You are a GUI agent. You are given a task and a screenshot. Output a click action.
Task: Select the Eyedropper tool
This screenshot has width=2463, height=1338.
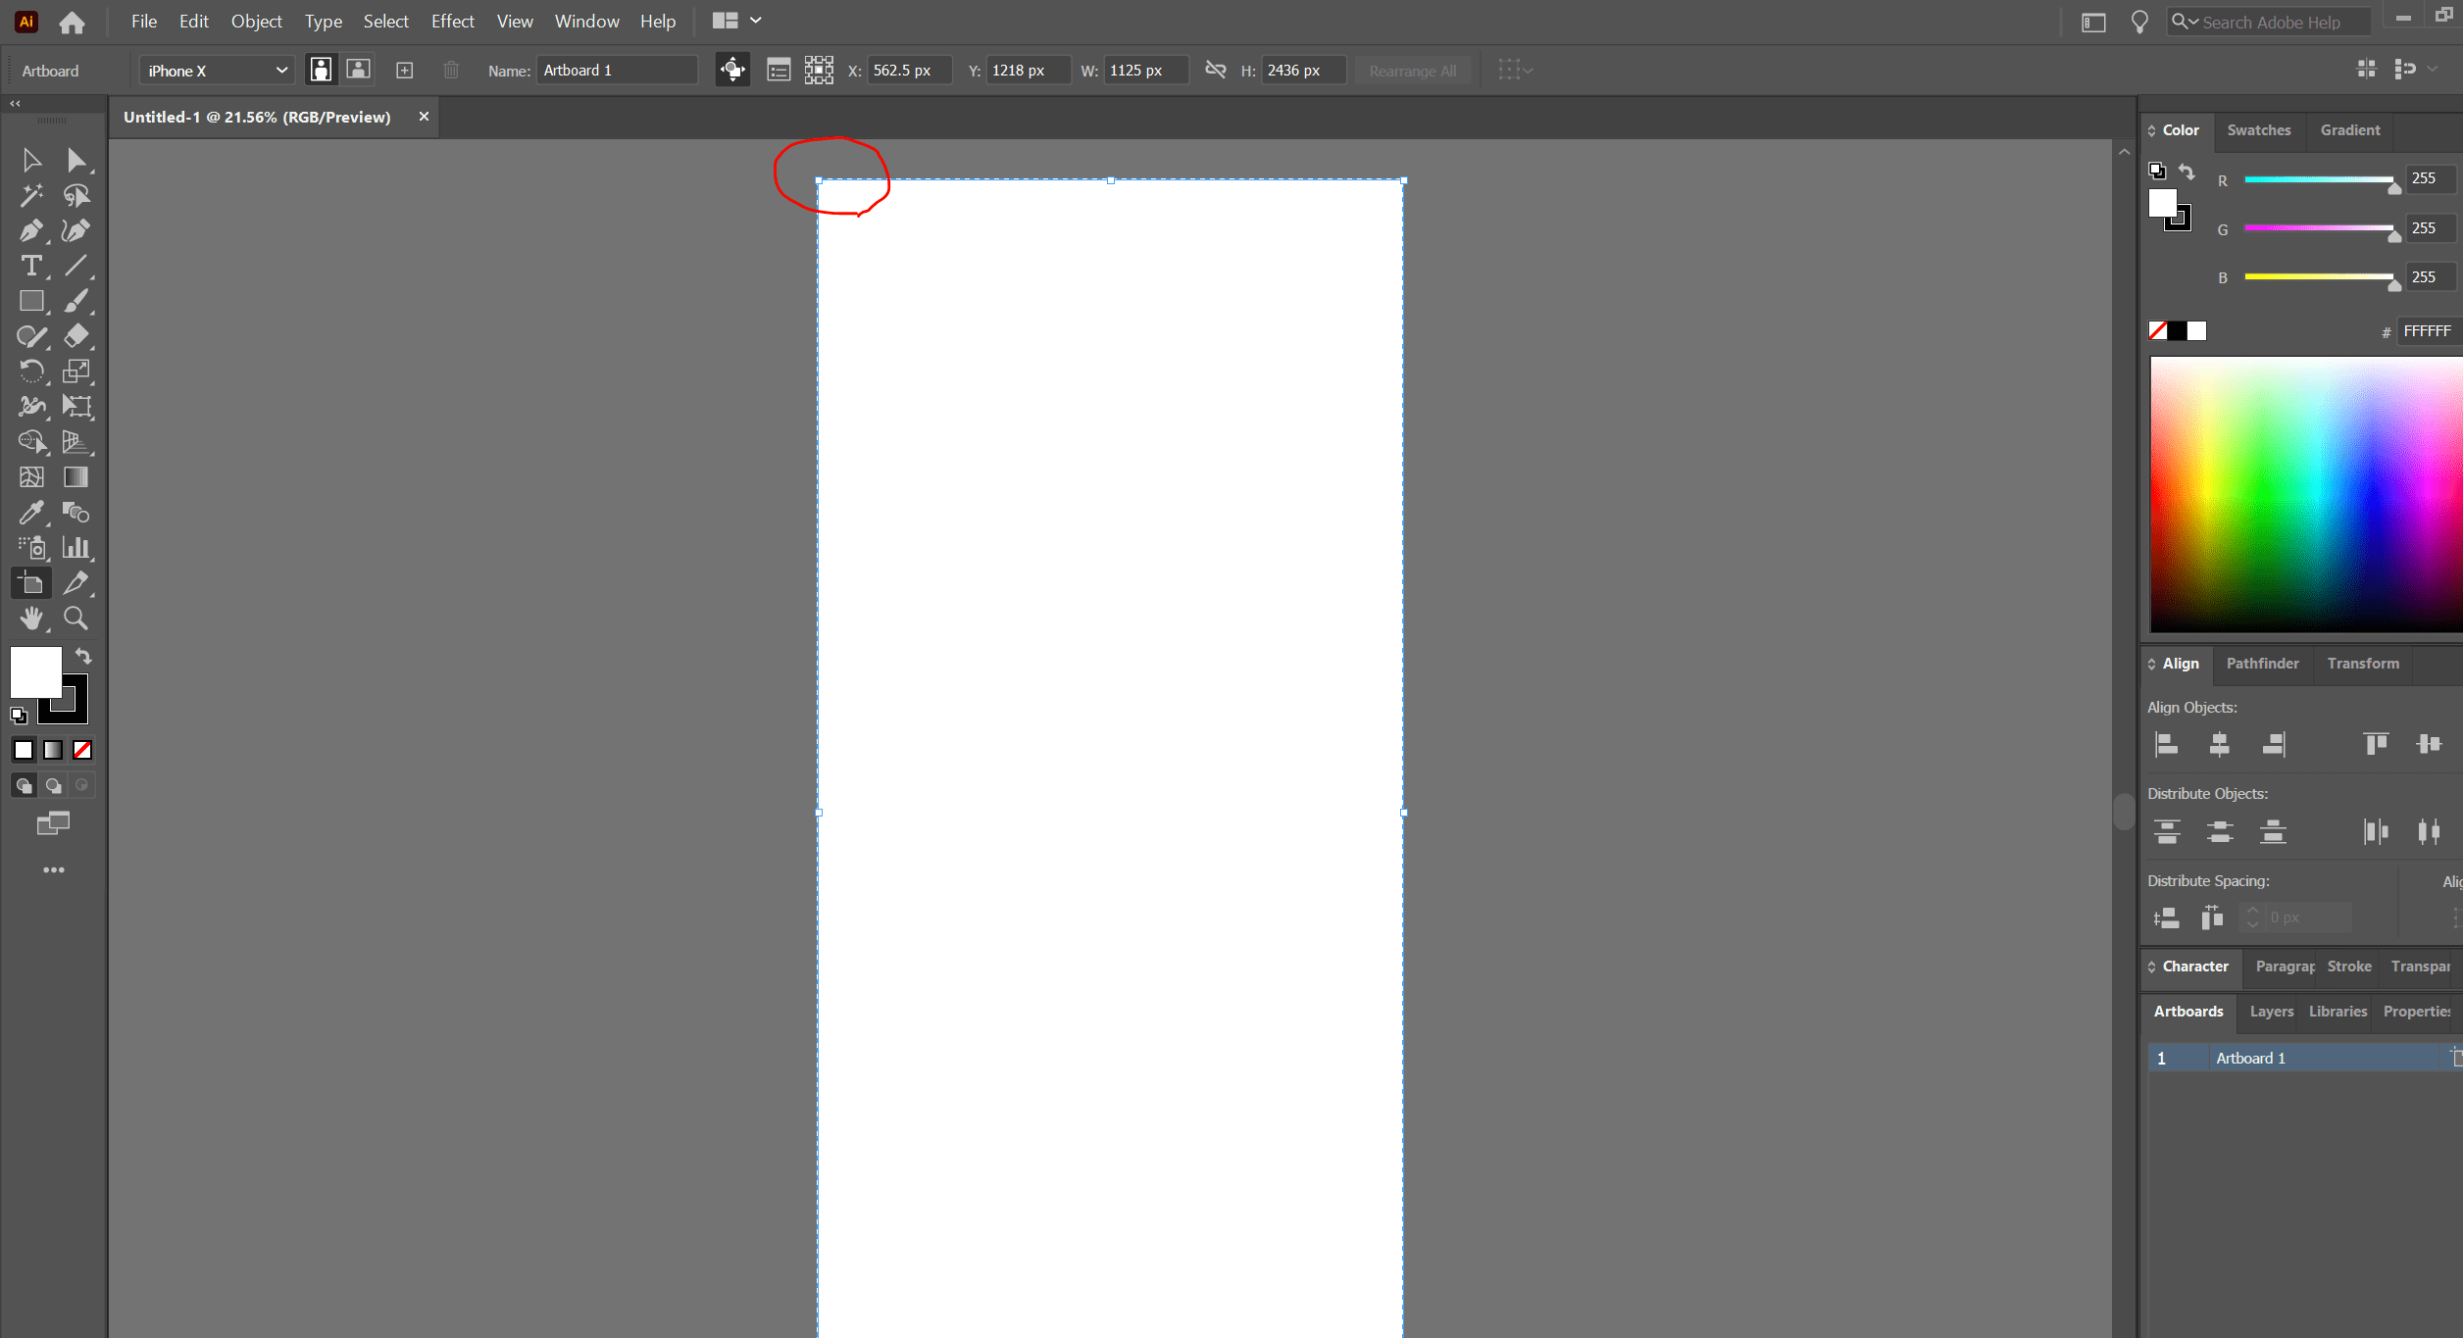[x=32, y=513]
